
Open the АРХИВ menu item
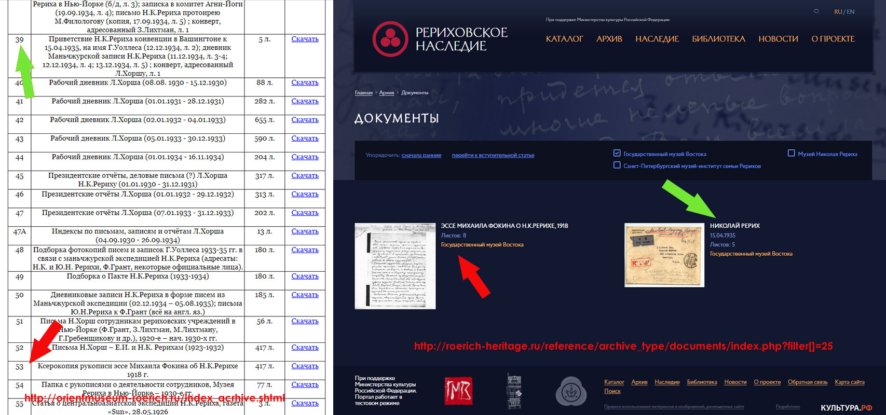pos(609,39)
